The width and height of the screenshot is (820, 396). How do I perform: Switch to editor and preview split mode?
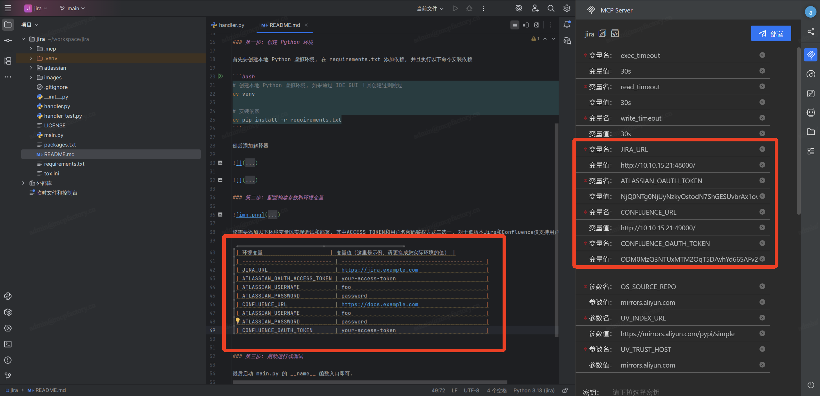[526, 25]
